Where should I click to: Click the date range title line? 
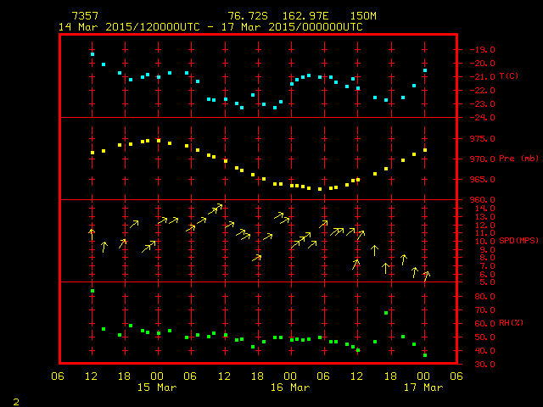click(210, 26)
